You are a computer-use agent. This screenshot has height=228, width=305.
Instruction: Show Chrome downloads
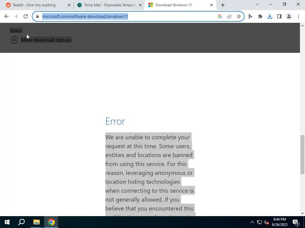[x=270, y=17]
